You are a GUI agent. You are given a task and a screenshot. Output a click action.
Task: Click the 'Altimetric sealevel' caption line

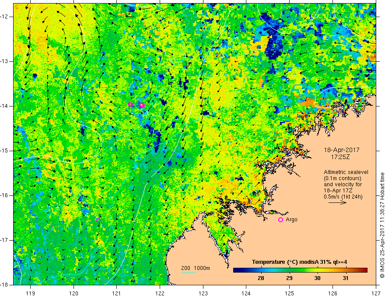click(x=346, y=172)
